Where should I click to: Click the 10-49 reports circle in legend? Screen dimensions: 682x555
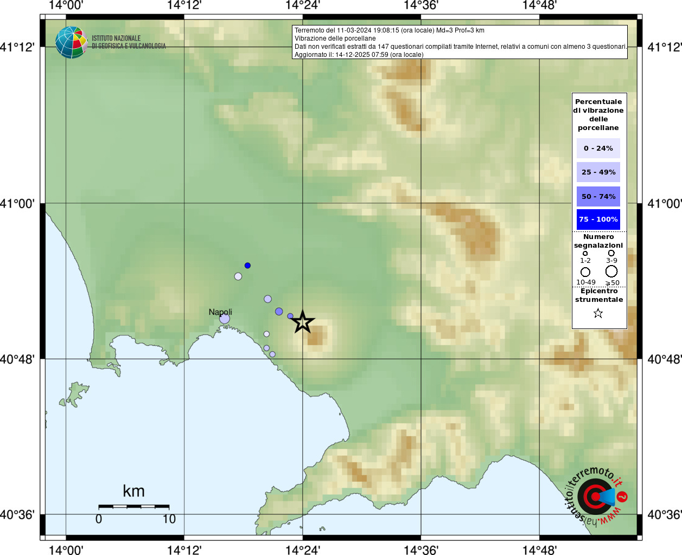585,272
